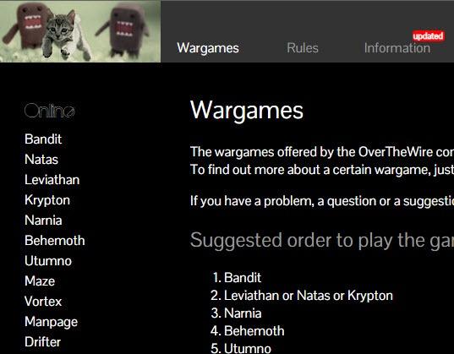Click the Suggested order heading

pos(322,241)
